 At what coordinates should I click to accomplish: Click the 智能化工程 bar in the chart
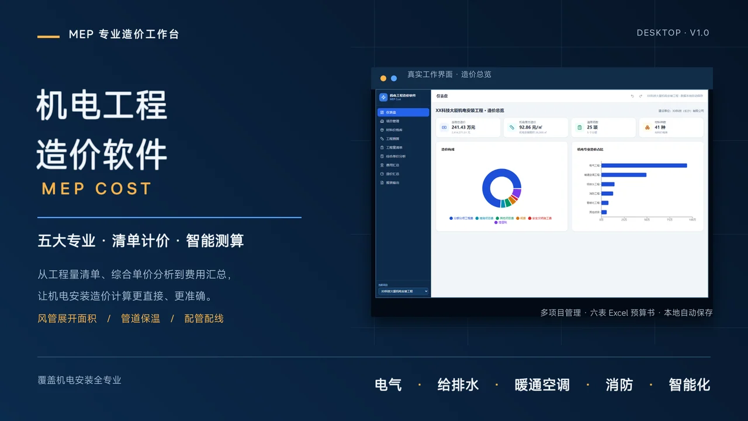[x=605, y=203]
